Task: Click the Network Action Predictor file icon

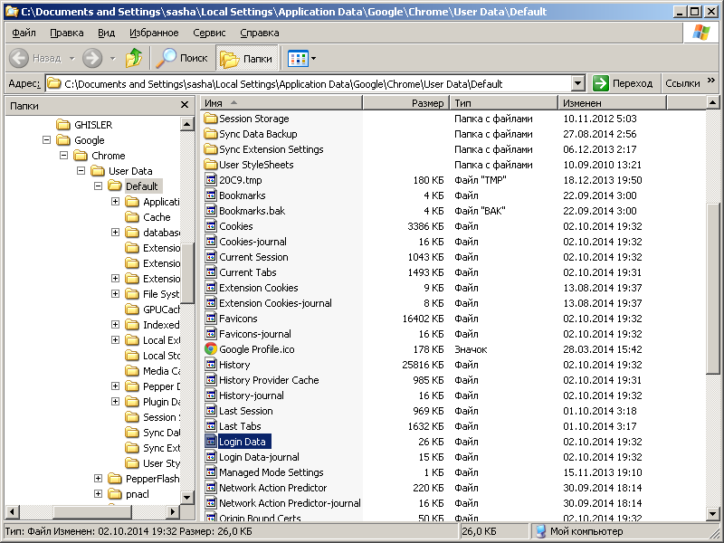Action: (211, 488)
